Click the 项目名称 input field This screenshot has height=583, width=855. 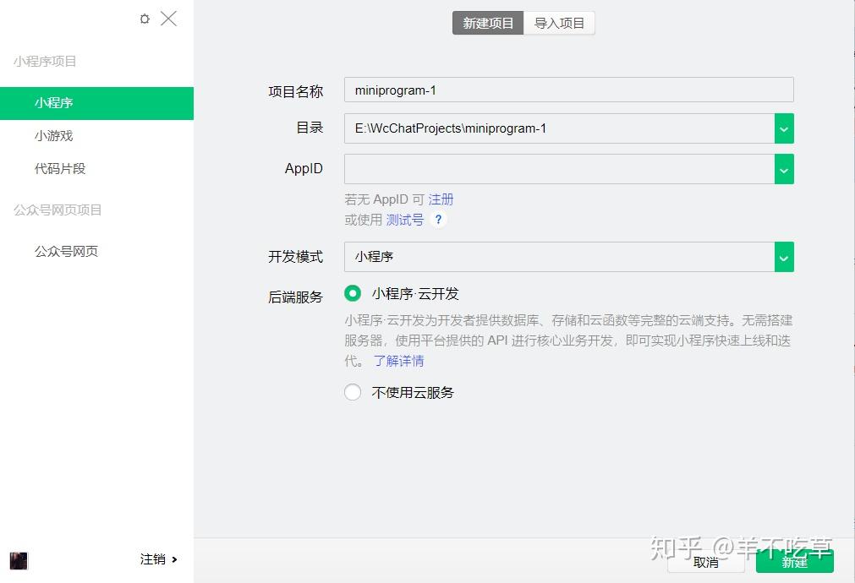click(568, 90)
